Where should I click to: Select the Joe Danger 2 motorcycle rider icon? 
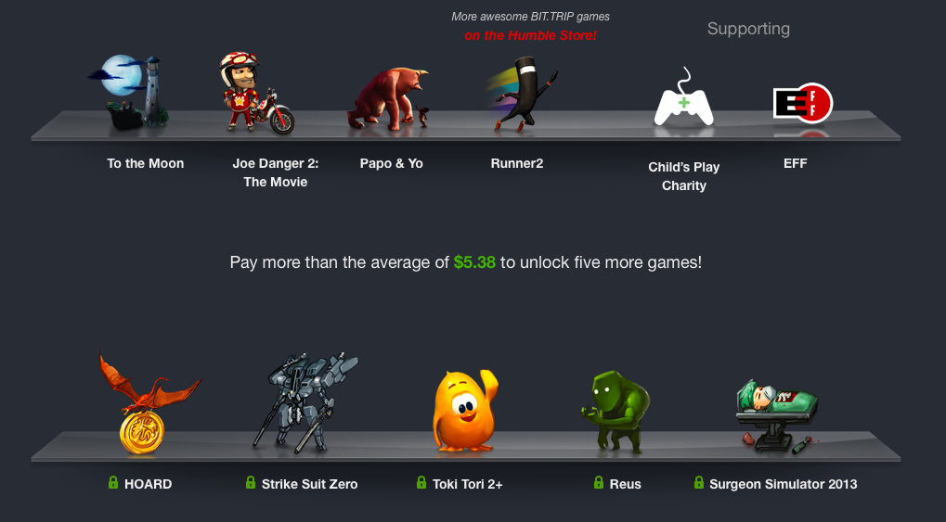[x=256, y=93]
